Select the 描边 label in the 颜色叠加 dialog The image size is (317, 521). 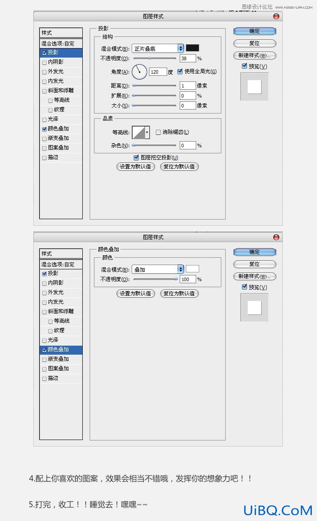pos(53,378)
